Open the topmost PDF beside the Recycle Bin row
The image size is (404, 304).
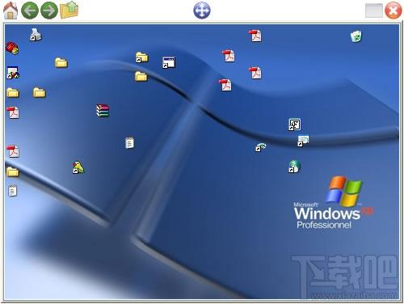pyautogui.click(x=255, y=36)
